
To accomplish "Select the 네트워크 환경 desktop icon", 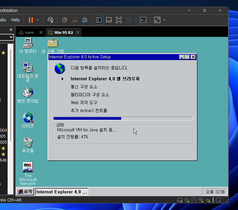I will (x=28, y=72).
